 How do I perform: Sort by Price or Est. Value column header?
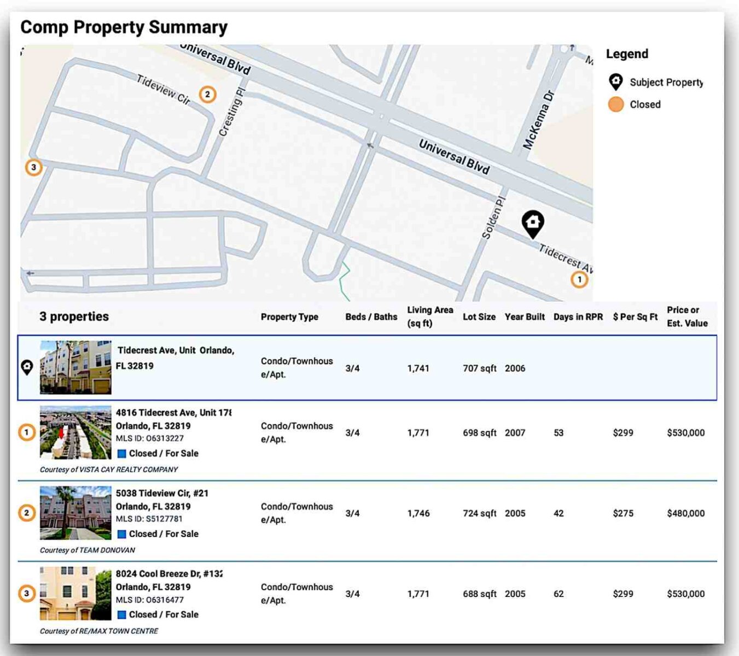tap(686, 317)
